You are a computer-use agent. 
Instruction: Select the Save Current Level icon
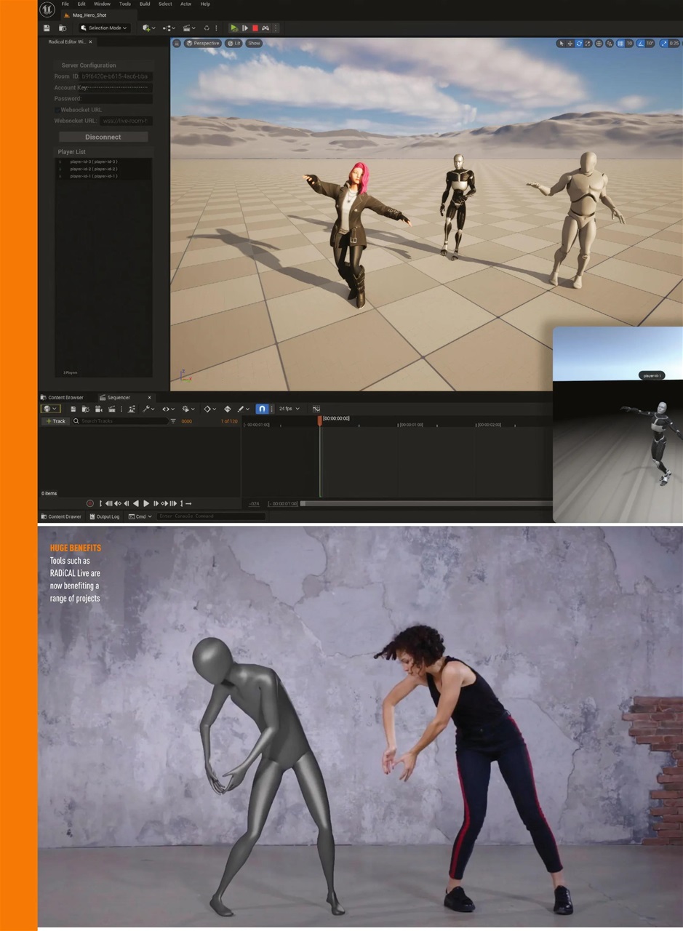tap(47, 28)
